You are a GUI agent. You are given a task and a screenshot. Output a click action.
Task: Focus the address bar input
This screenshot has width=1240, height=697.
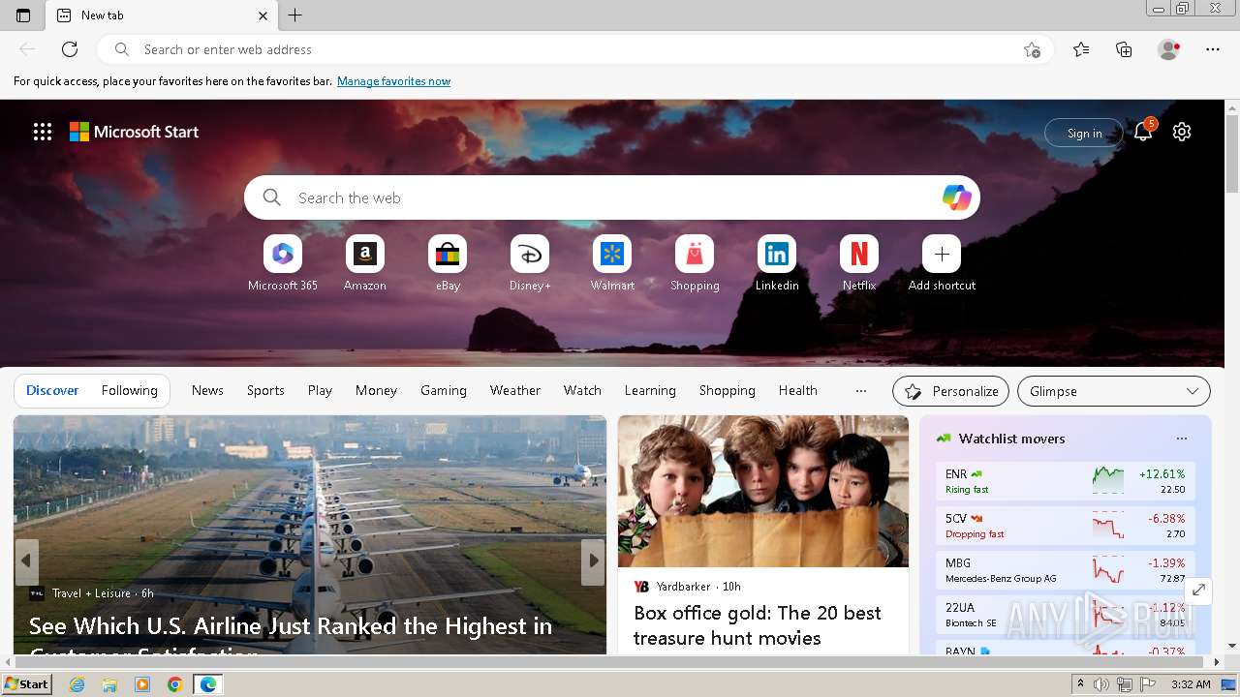pos(576,49)
